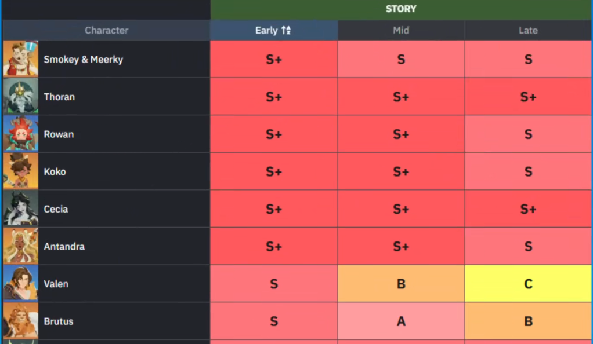The image size is (593, 344).
Task: Open Koko's character portrait
Action: (21, 171)
